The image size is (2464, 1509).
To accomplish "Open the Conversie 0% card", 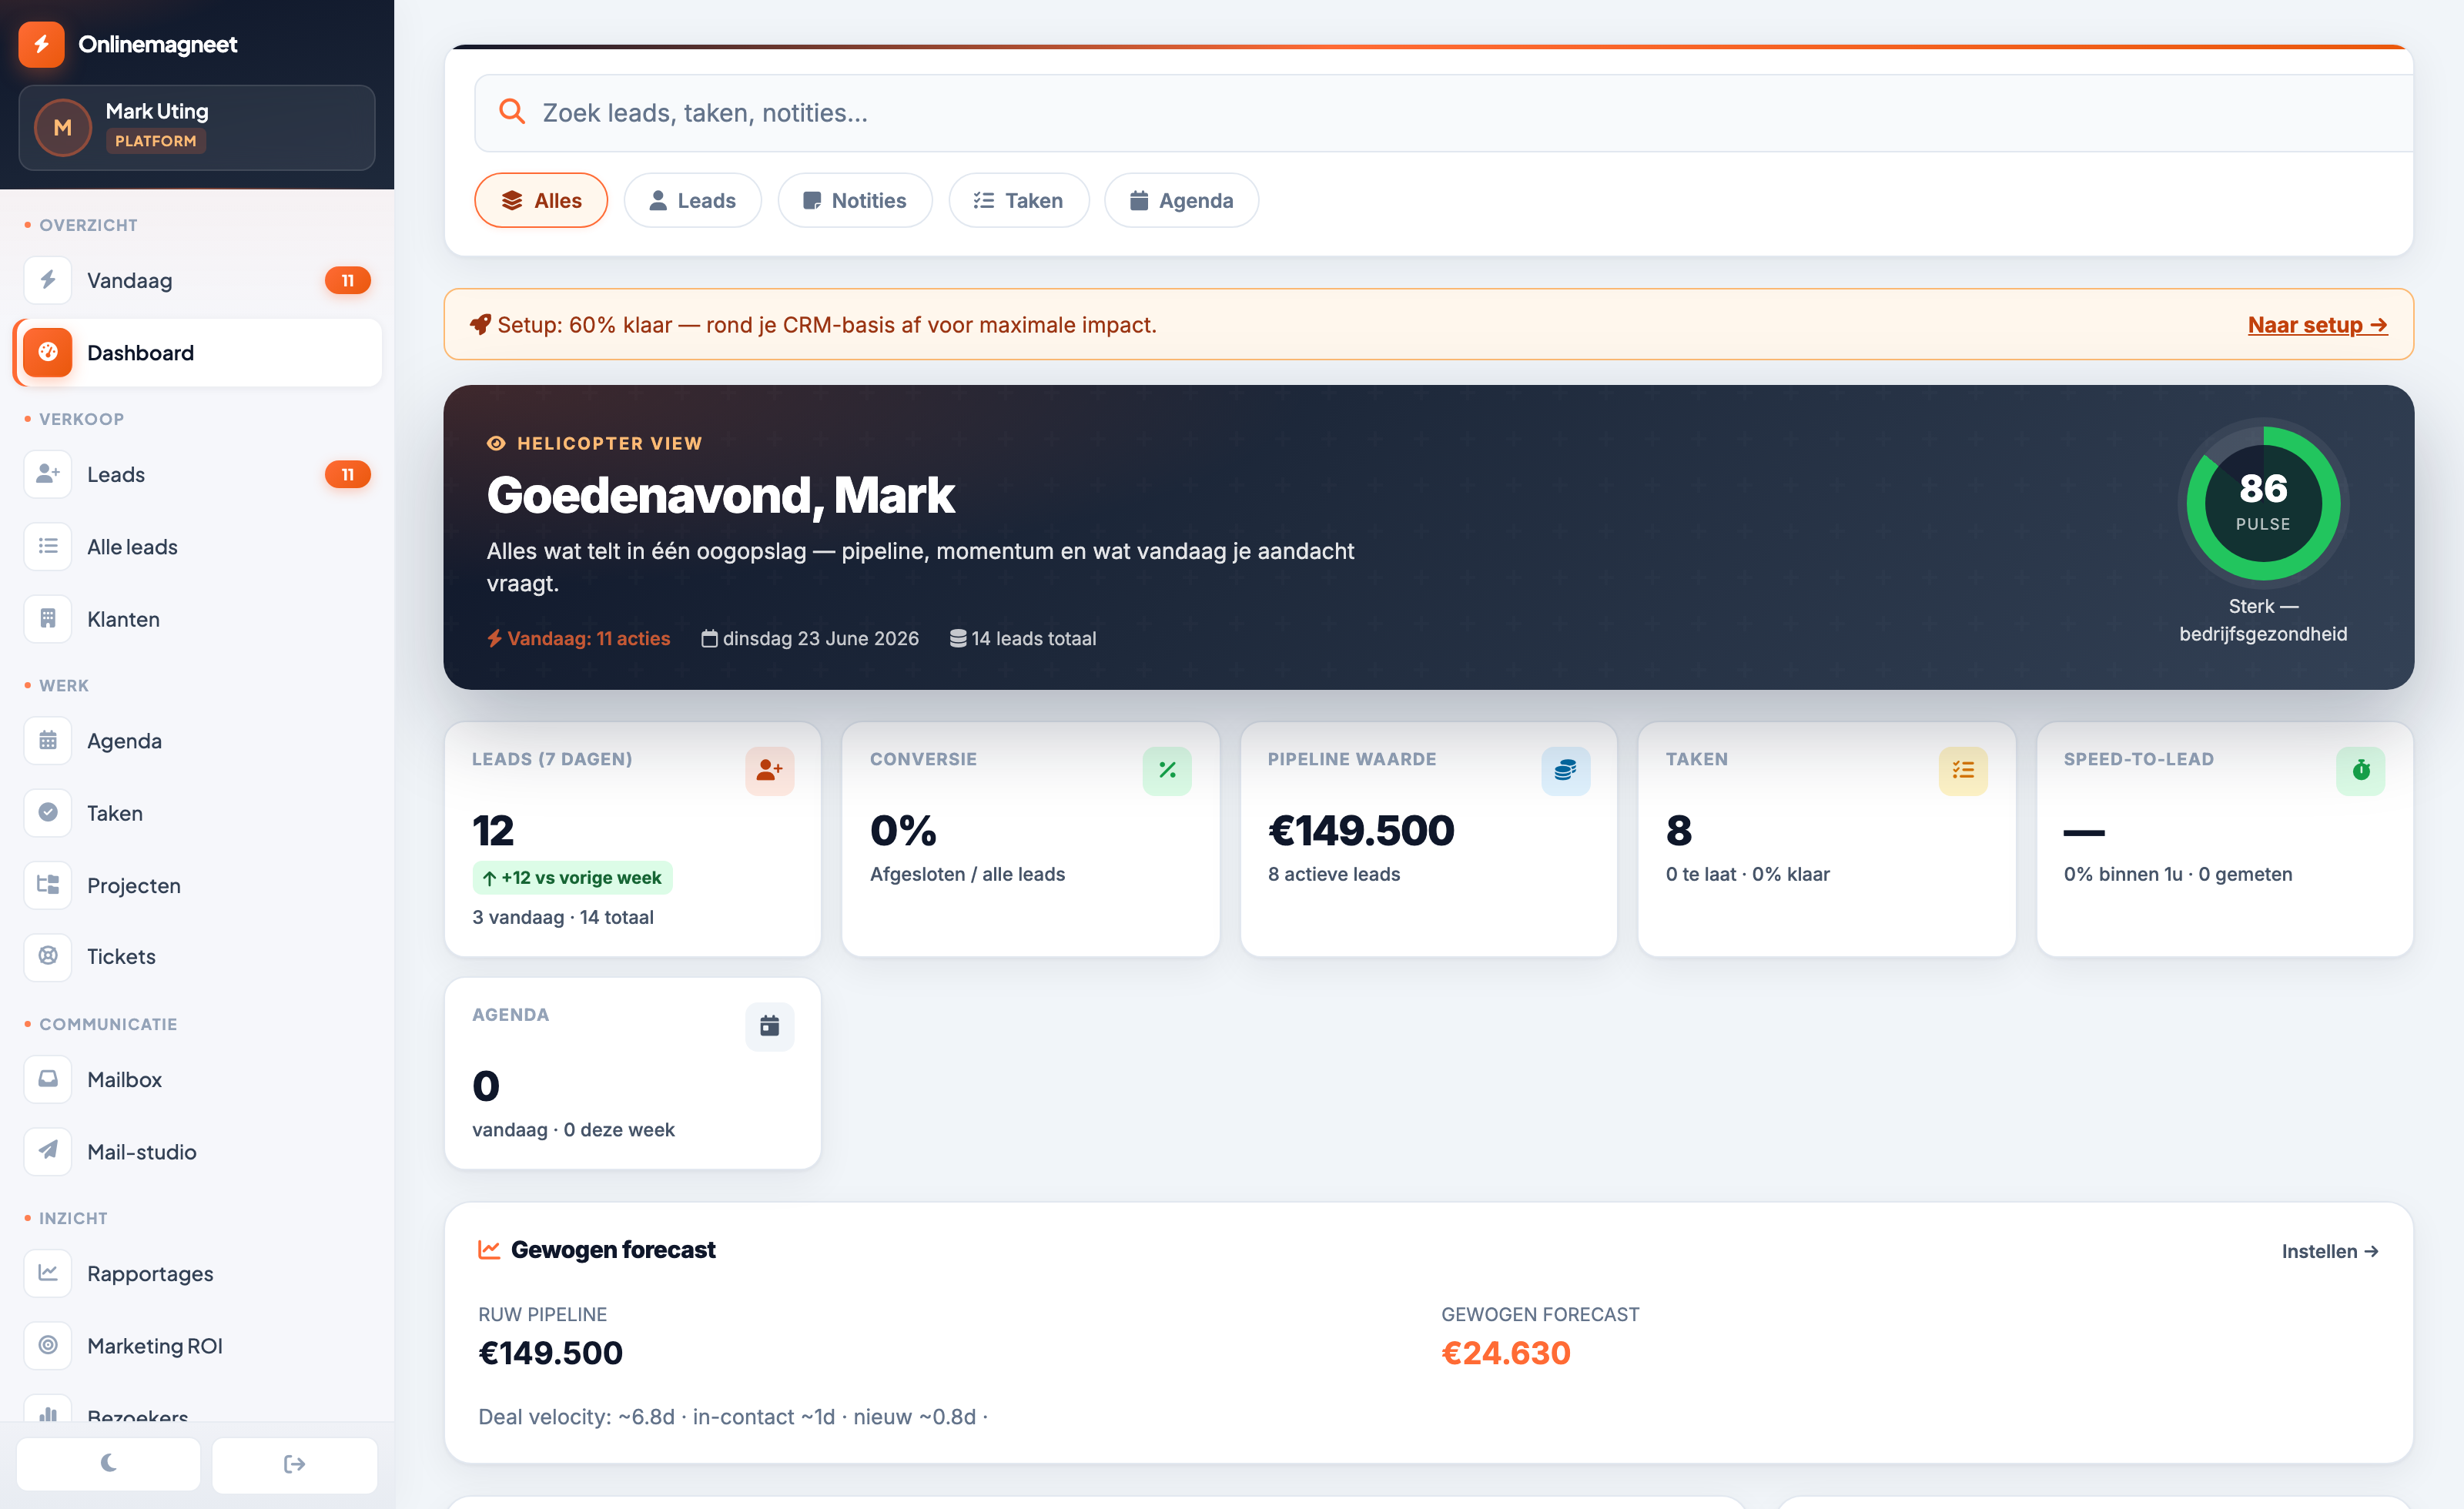I will (1030, 839).
